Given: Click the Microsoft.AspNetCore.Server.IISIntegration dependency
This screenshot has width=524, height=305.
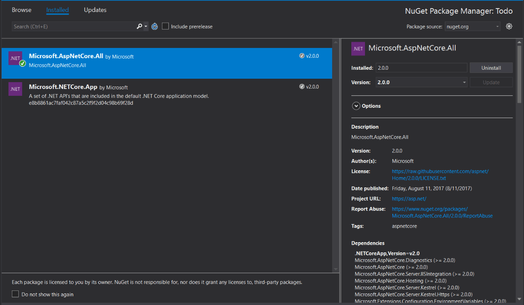Looking at the screenshot, I should pyautogui.click(x=414, y=274).
